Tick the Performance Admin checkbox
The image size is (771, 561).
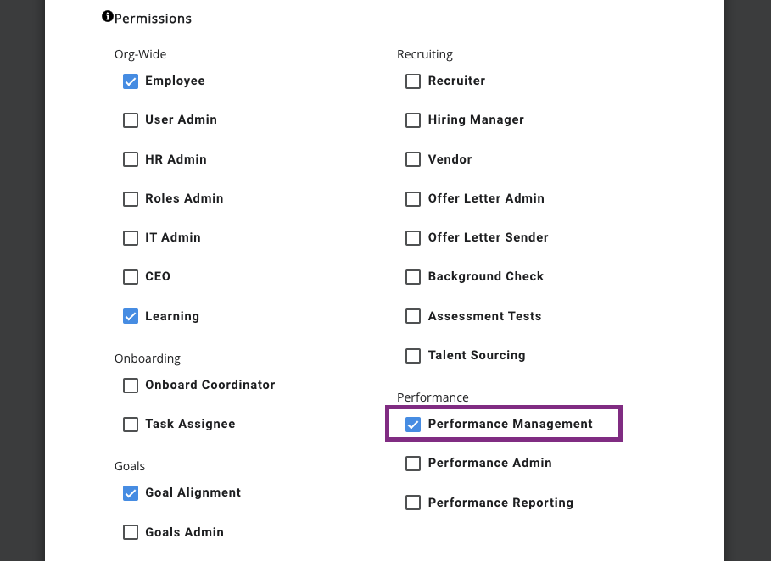[x=413, y=464]
